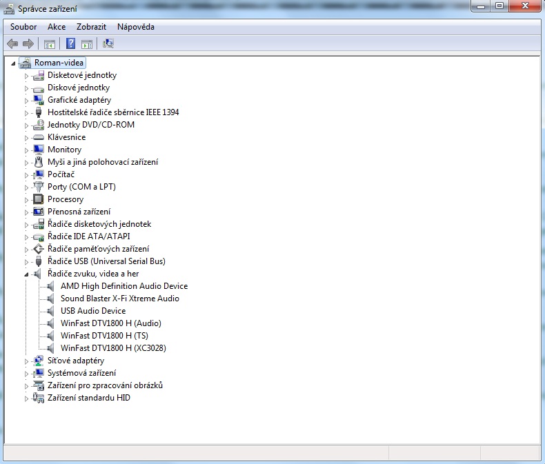Expand the Síťové adaptéry node
545x464 pixels.
[x=26, y=361]
